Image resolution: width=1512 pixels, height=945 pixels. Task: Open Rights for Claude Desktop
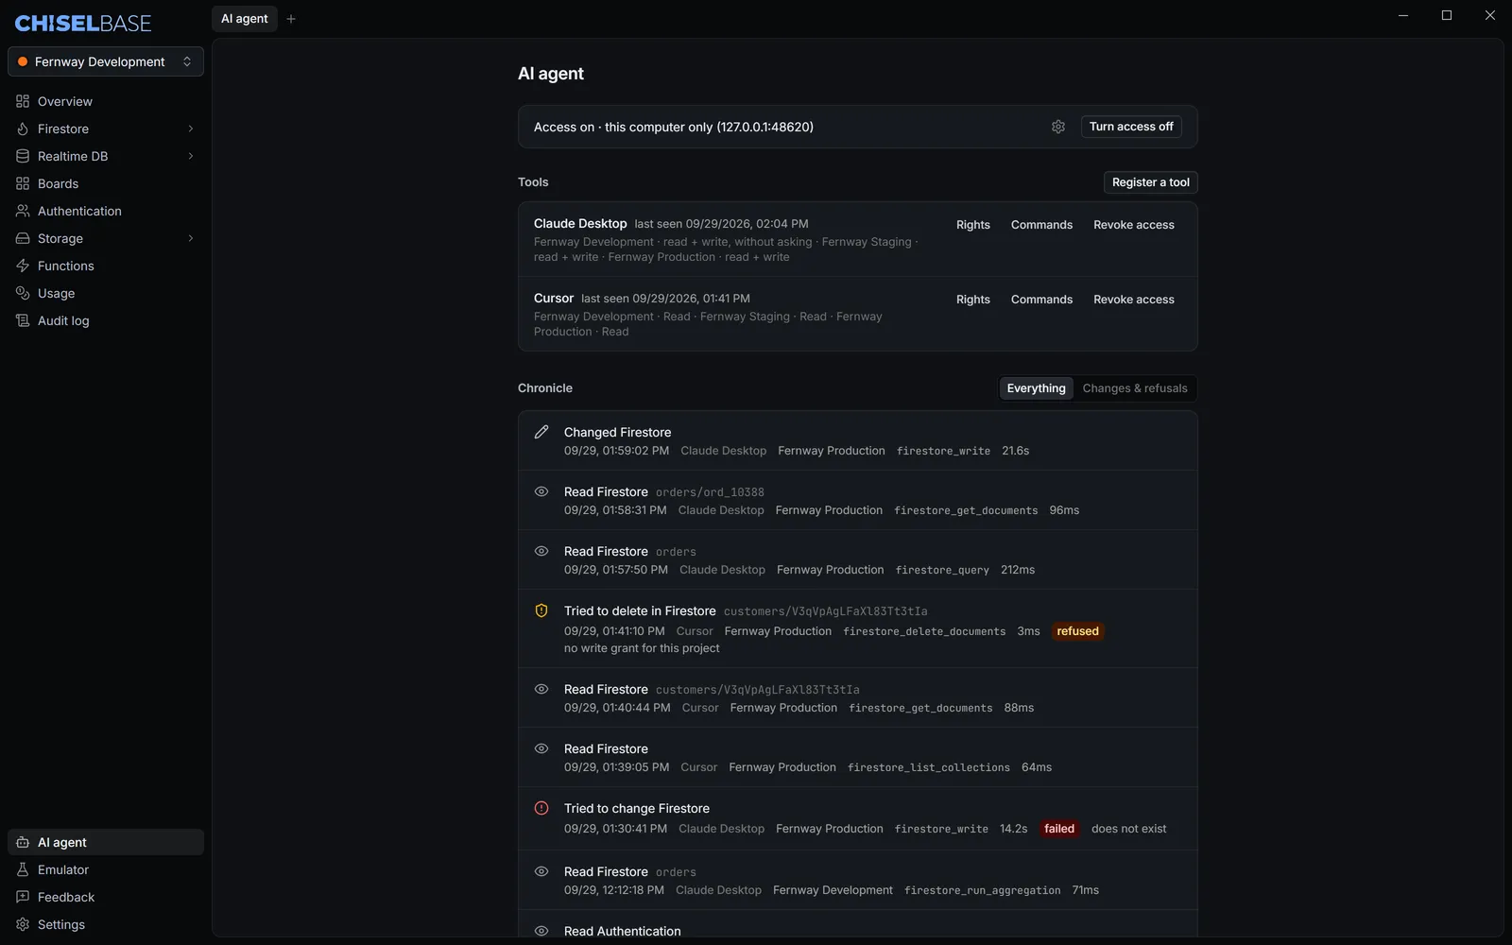click(x=973, y=225)
